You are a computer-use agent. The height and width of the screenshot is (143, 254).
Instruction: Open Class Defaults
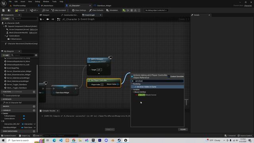pyautogui.click(x=96, y=10)
